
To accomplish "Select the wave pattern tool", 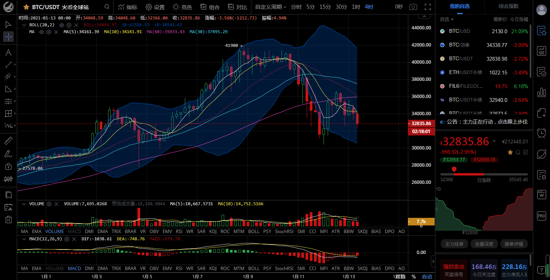I will click(8, 126).
